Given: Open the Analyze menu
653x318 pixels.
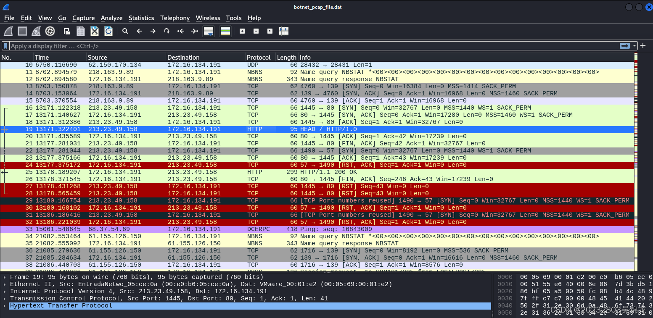Looking at the screenshot, I should coord(111,18).
